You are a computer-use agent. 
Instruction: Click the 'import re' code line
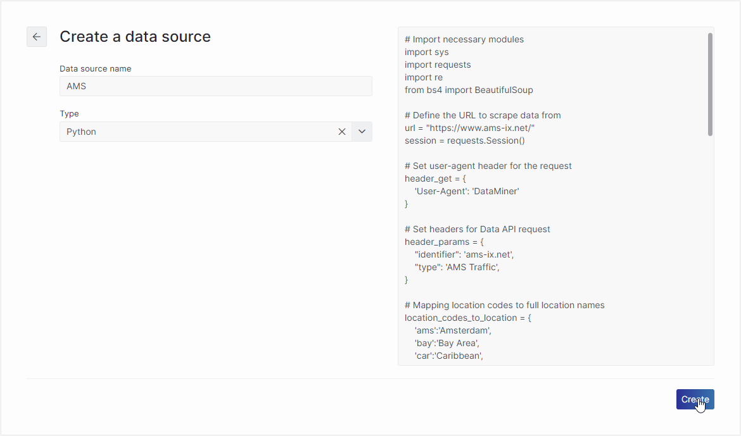pyautogui.click(x=424, y=77)
